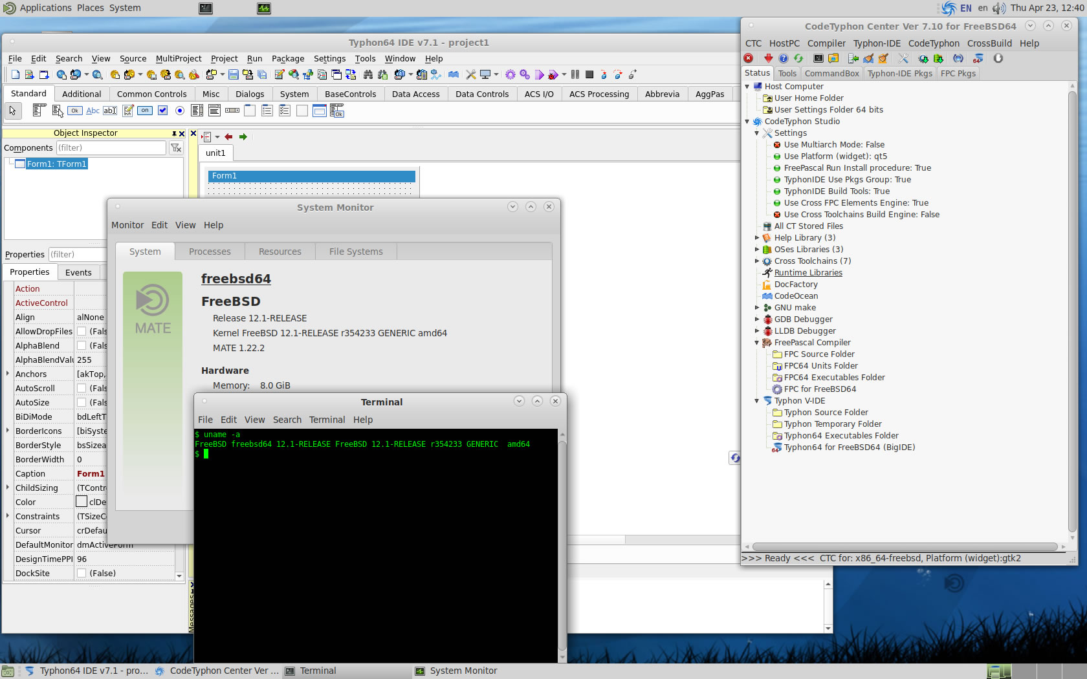Screen dimensions: 1087x679
Task: Select the TLabel Abc component in the palette
Action: tap(93, 111)
